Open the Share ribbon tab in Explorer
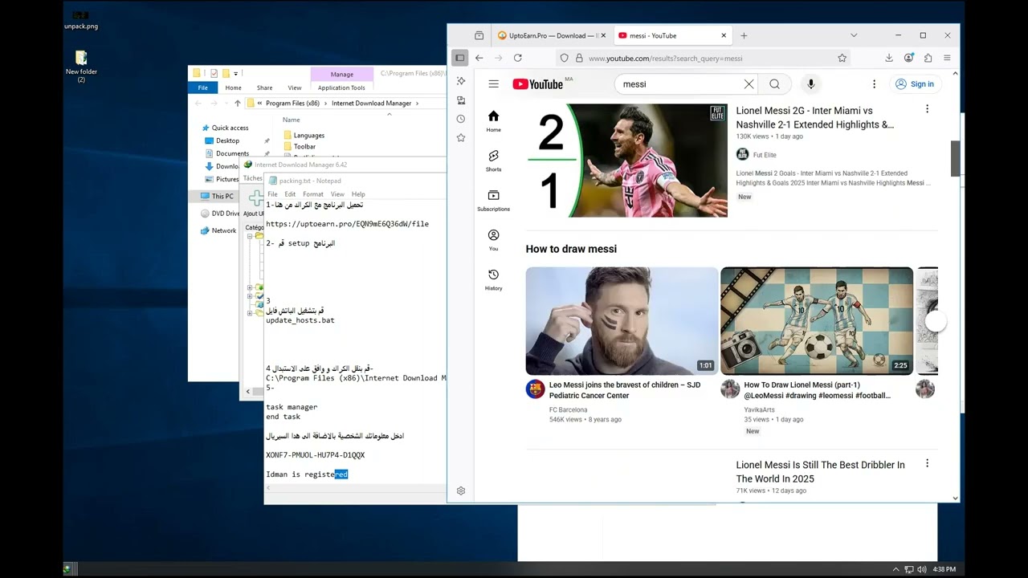 [x=264, y=88]
